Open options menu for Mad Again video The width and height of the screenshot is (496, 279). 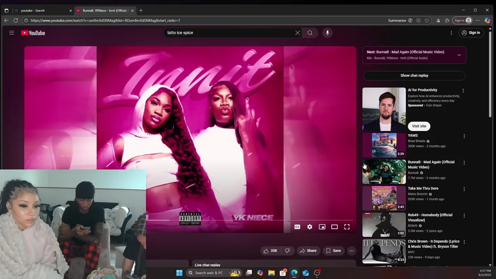(464, 163)
